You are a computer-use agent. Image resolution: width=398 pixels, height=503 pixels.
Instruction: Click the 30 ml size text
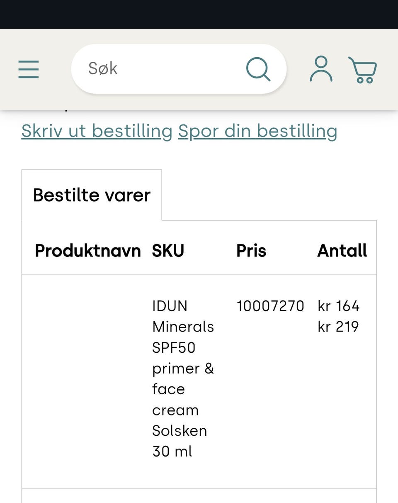click(x=172, y=452)
